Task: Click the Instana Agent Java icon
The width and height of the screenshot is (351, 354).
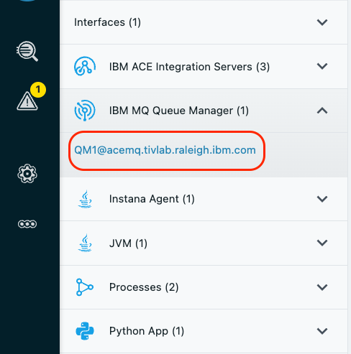Action: pyautogui.click(x=85, y=199)
